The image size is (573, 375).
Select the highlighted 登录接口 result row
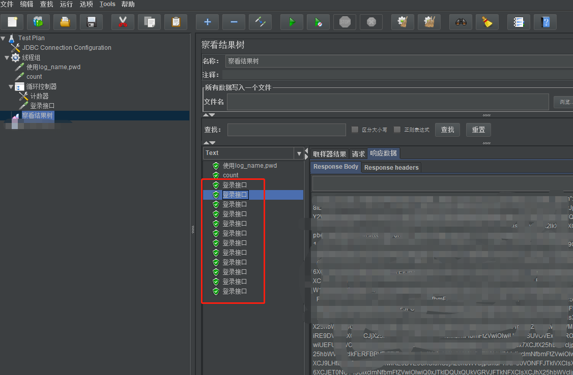(253, 195)
